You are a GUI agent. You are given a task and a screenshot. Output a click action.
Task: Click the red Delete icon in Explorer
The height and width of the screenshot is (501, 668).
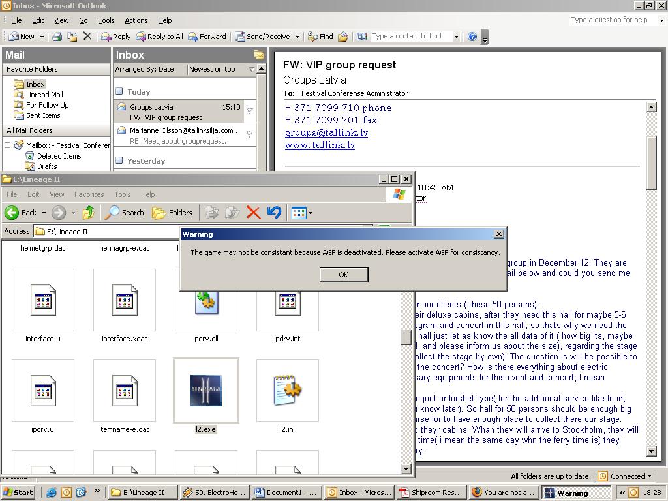pyautogui.click(x=254, y=212)
